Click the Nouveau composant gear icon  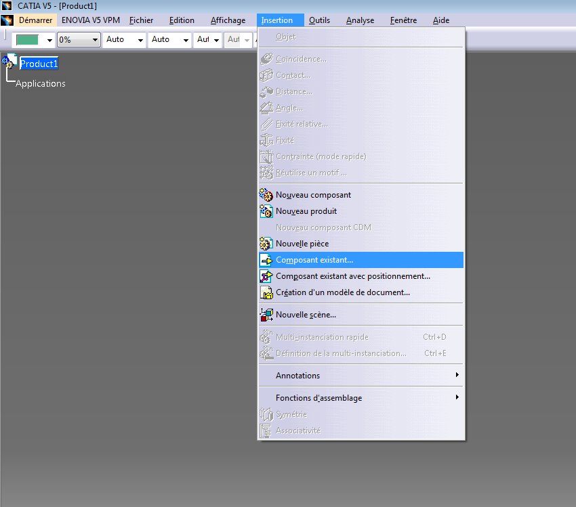(266, 195)
